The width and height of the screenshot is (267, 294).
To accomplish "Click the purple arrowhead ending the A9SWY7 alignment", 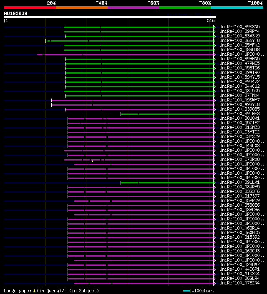I will 214,100.
